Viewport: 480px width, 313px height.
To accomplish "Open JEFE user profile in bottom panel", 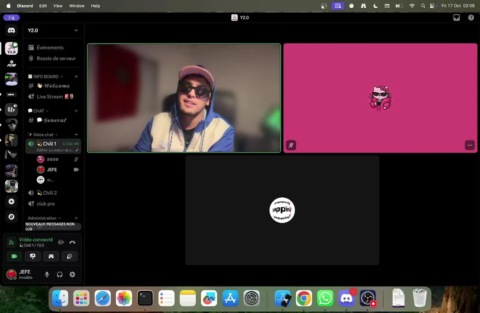I will [23, 274].
